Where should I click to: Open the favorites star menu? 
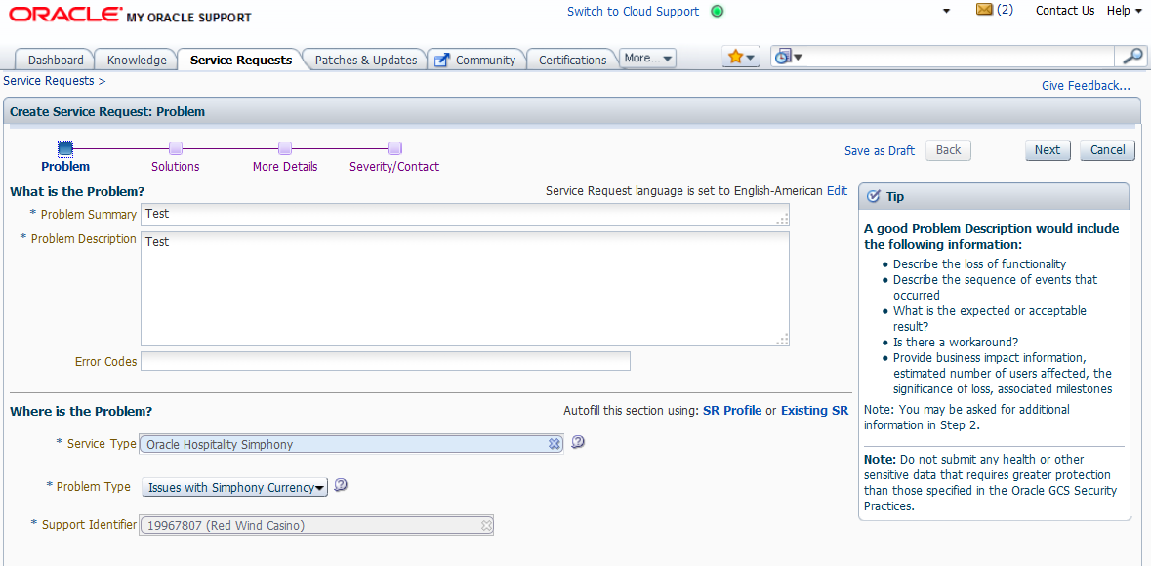tap(741, 58)
